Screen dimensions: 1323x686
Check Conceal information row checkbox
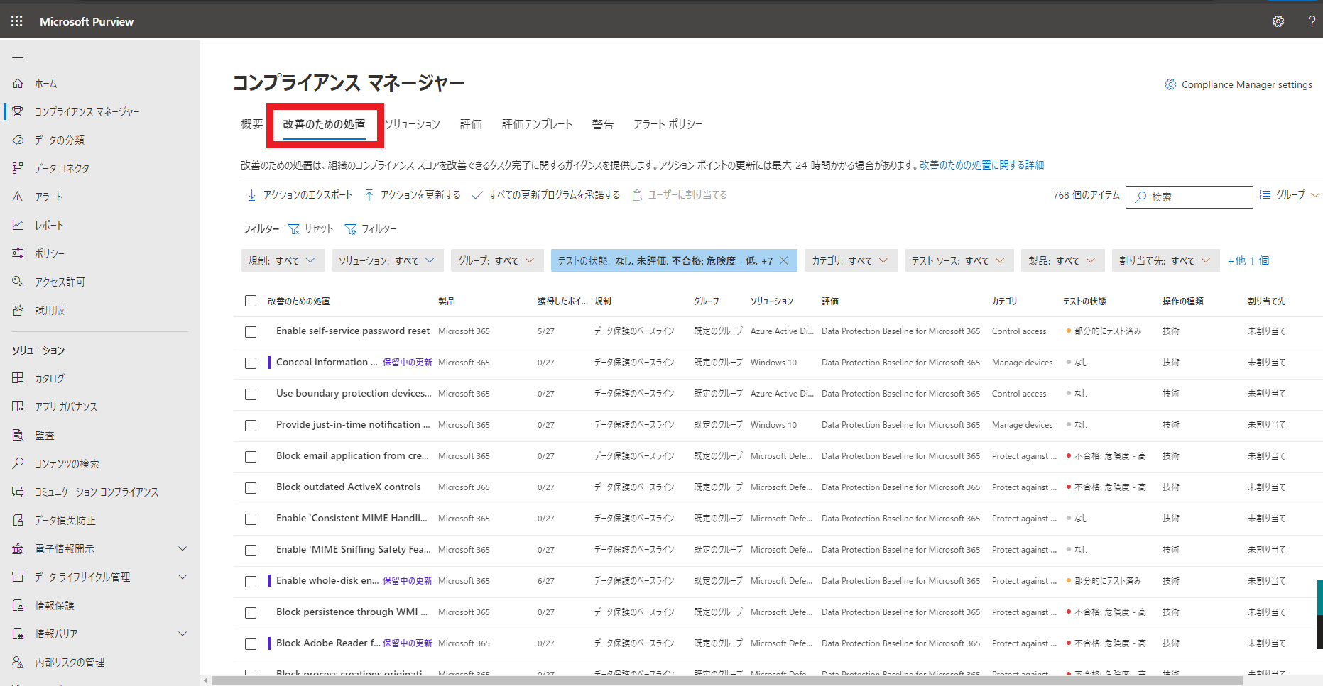pos(251,363)
